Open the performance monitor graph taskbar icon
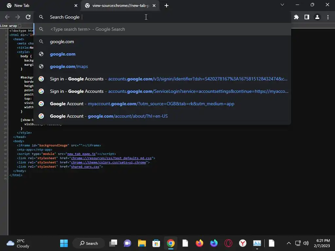Image resolution: width=335 pixels, height=251 pixels. 257,243
